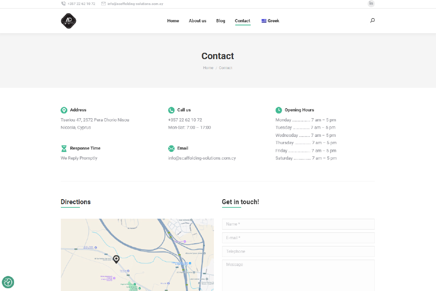Focus the E-mail input field
This screenshot has height=291, width=436.
click(298, 238)
